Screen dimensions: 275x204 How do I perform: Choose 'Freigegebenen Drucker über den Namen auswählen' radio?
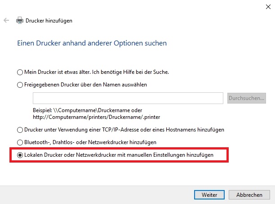click(20, 85)
